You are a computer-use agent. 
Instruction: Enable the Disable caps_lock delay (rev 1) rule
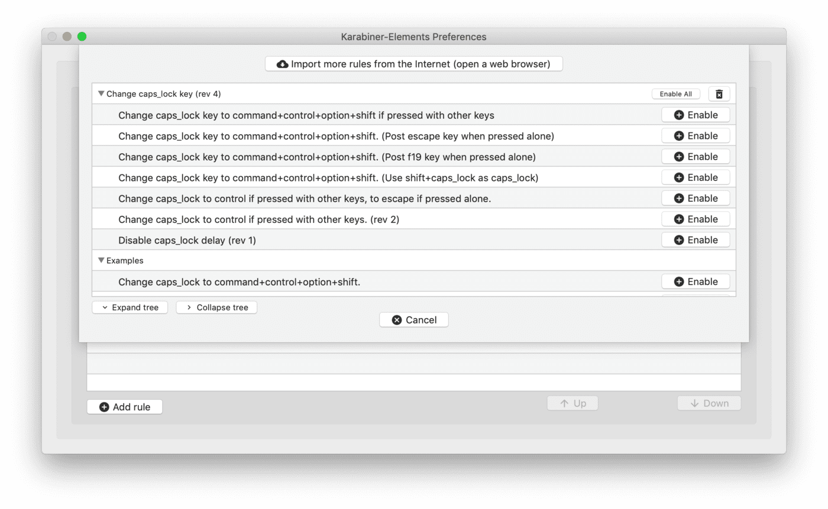696,240
